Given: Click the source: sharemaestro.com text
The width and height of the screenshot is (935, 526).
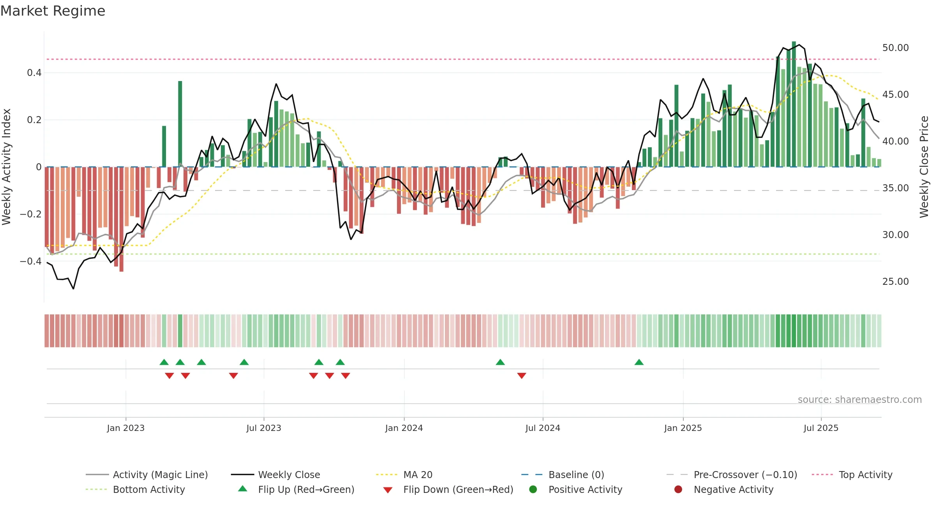Looking at the screenshot, I should click(x=860, y=399).
